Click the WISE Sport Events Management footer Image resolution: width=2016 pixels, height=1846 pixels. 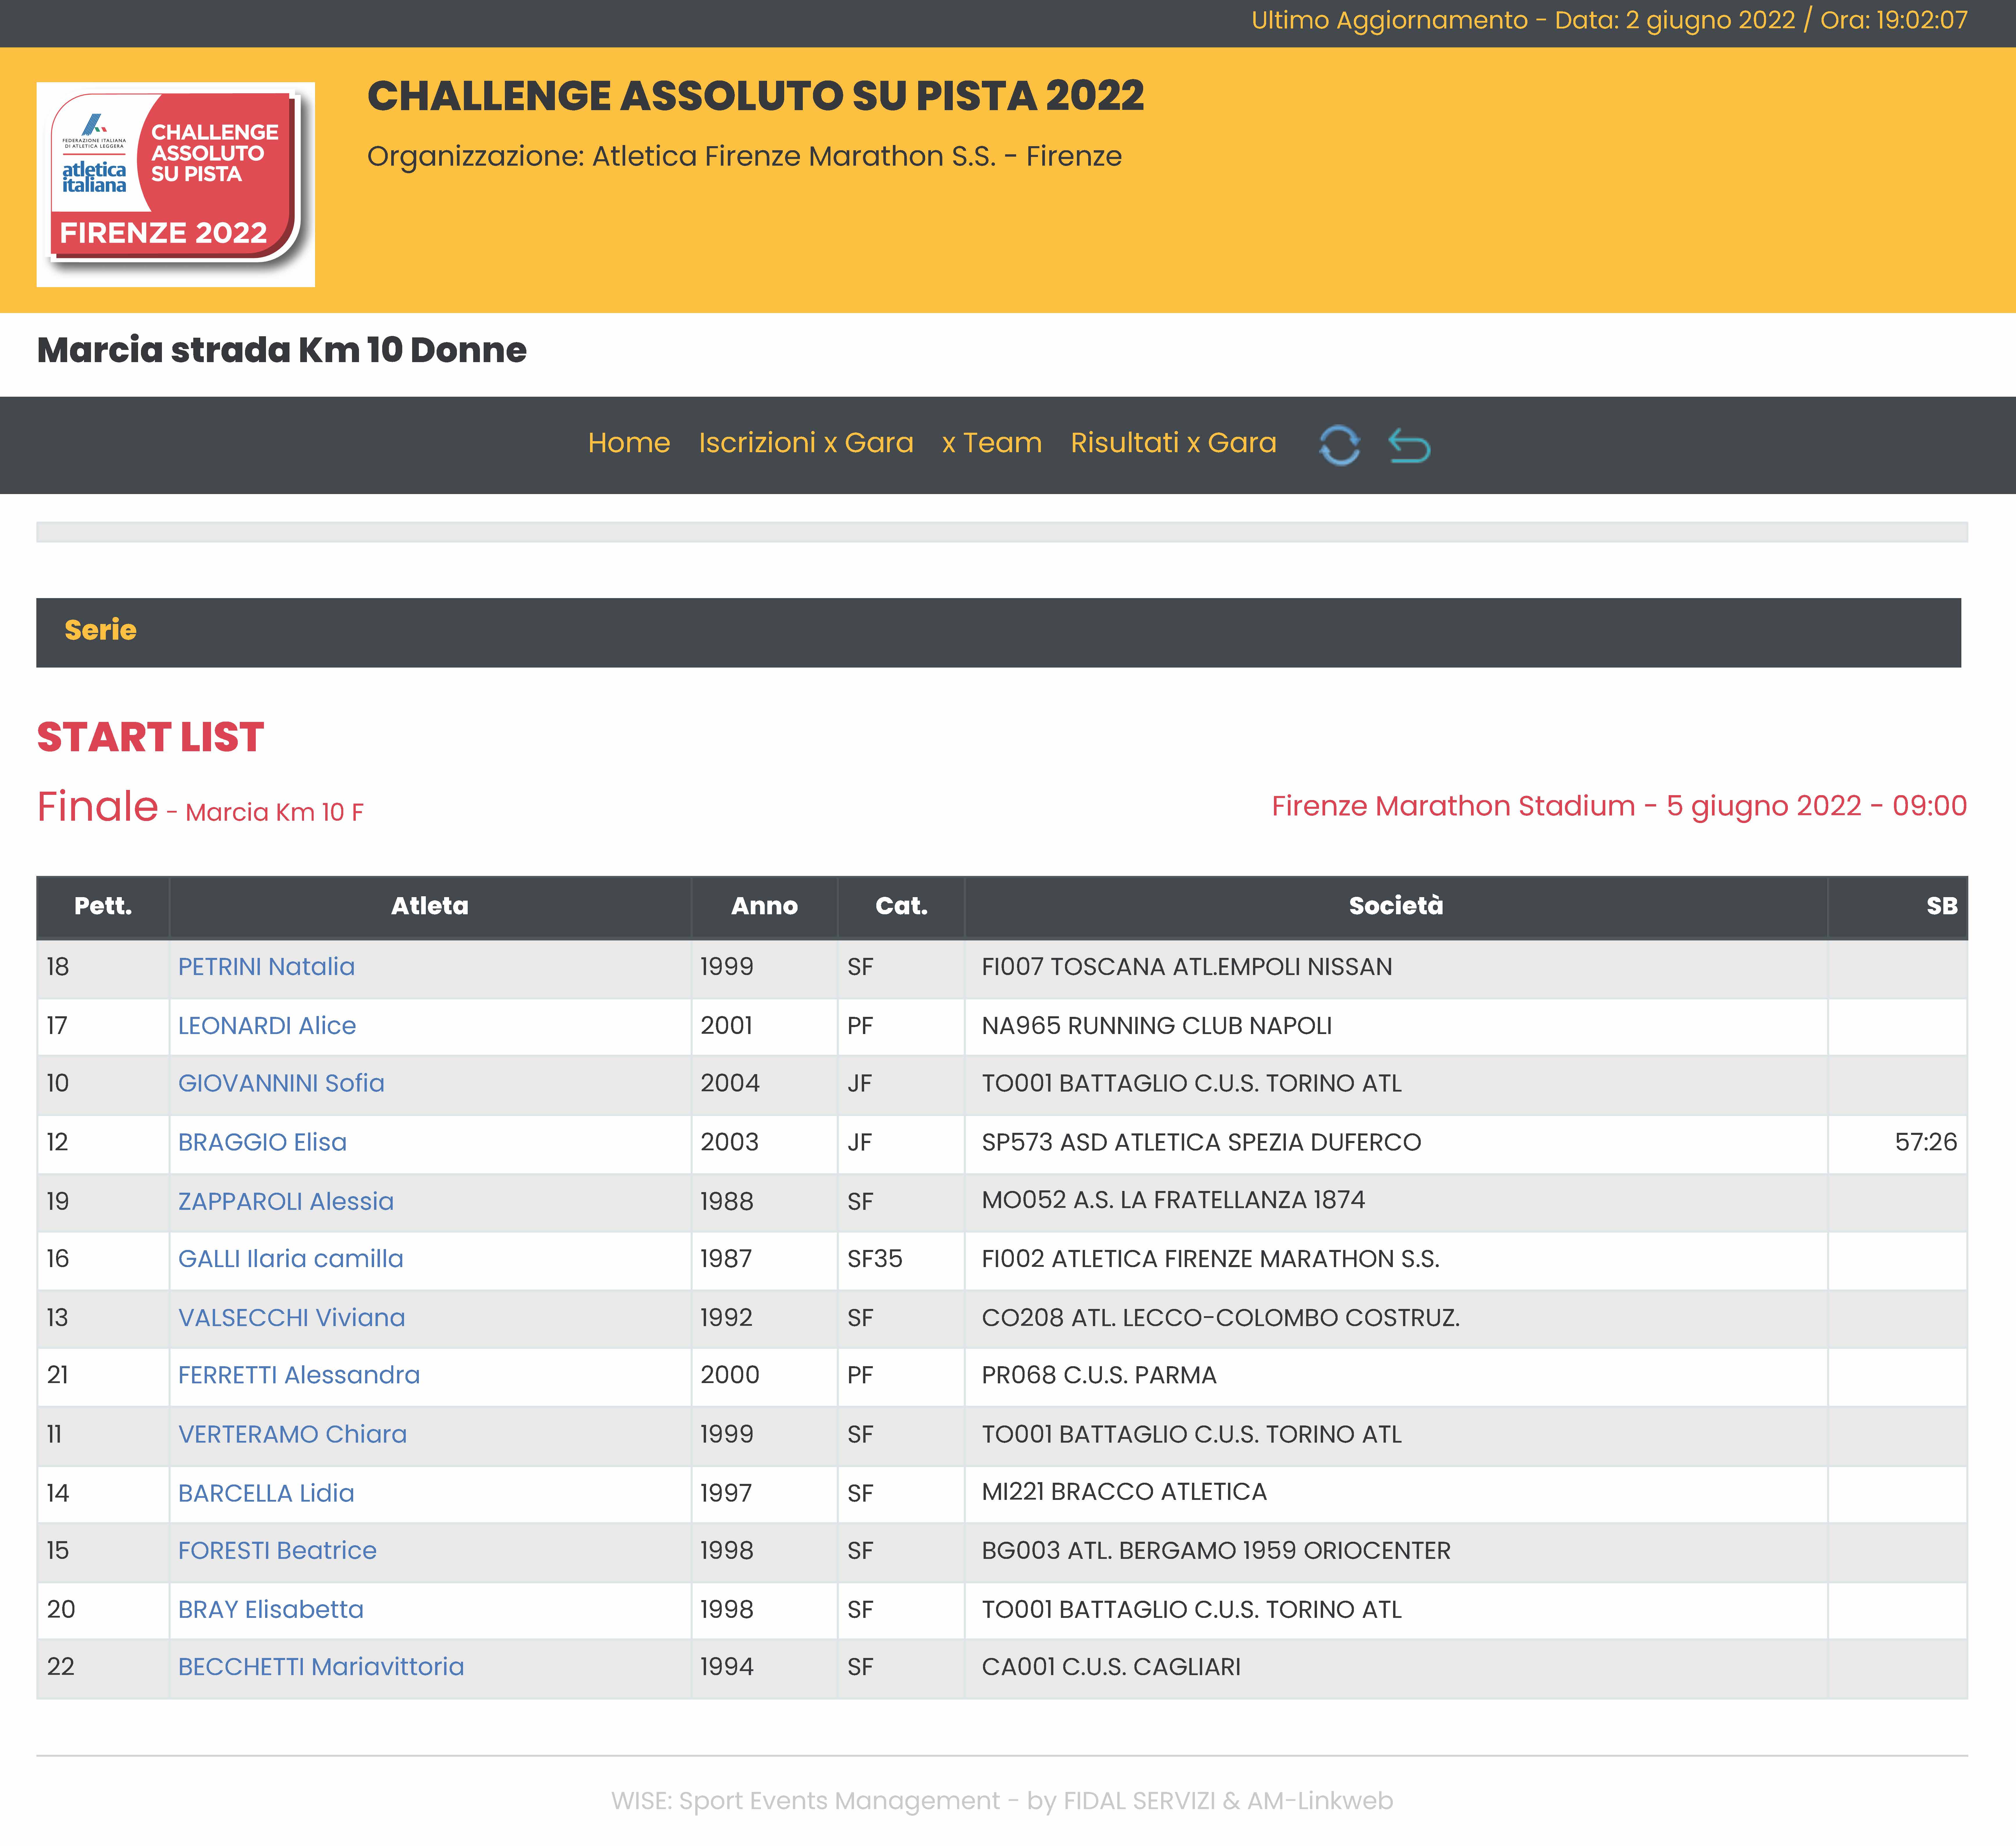[x=1002, y=1801]
